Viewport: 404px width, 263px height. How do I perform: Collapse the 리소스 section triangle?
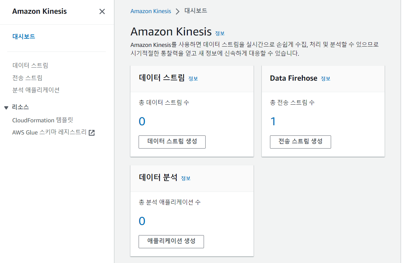tap(6, 108)
